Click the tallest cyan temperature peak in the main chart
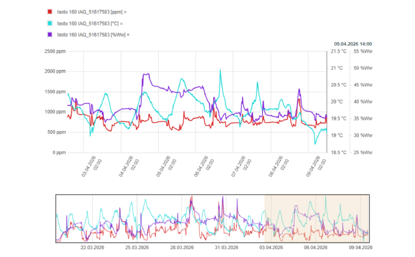This screenshot has height=257, width=415. [220, 70]
